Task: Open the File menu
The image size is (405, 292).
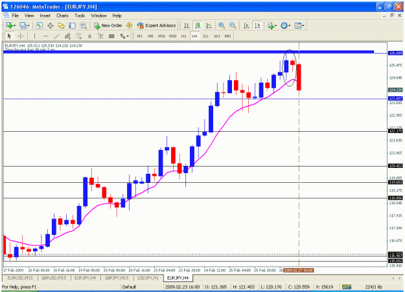Action: coord(16,16)
